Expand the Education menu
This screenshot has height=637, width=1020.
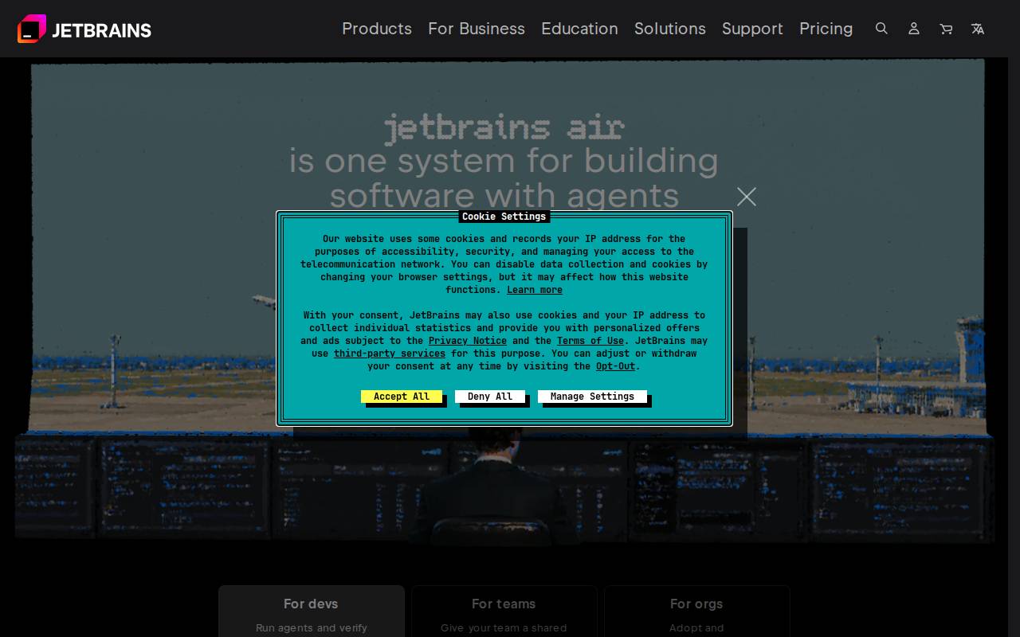click(579, 29)
